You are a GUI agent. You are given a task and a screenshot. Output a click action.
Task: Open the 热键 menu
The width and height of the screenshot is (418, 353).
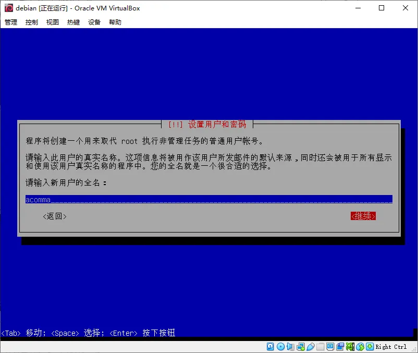tap(73, 22)
